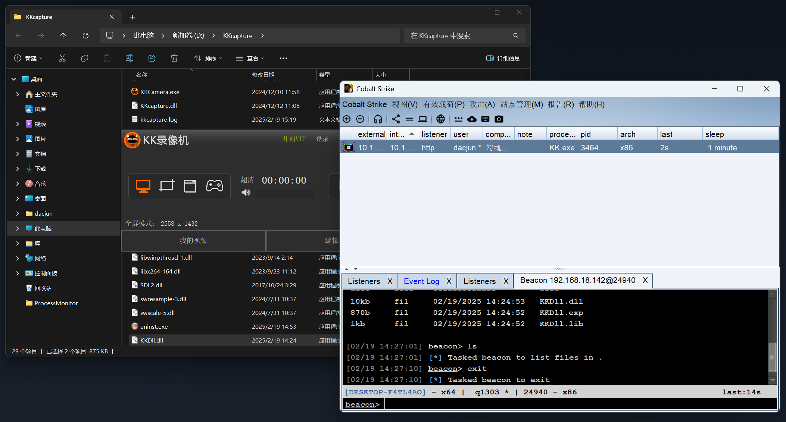Viewport: 786px width, 422px height.
Task: Open listeners via the headphones icon
Action: (378, 119)
